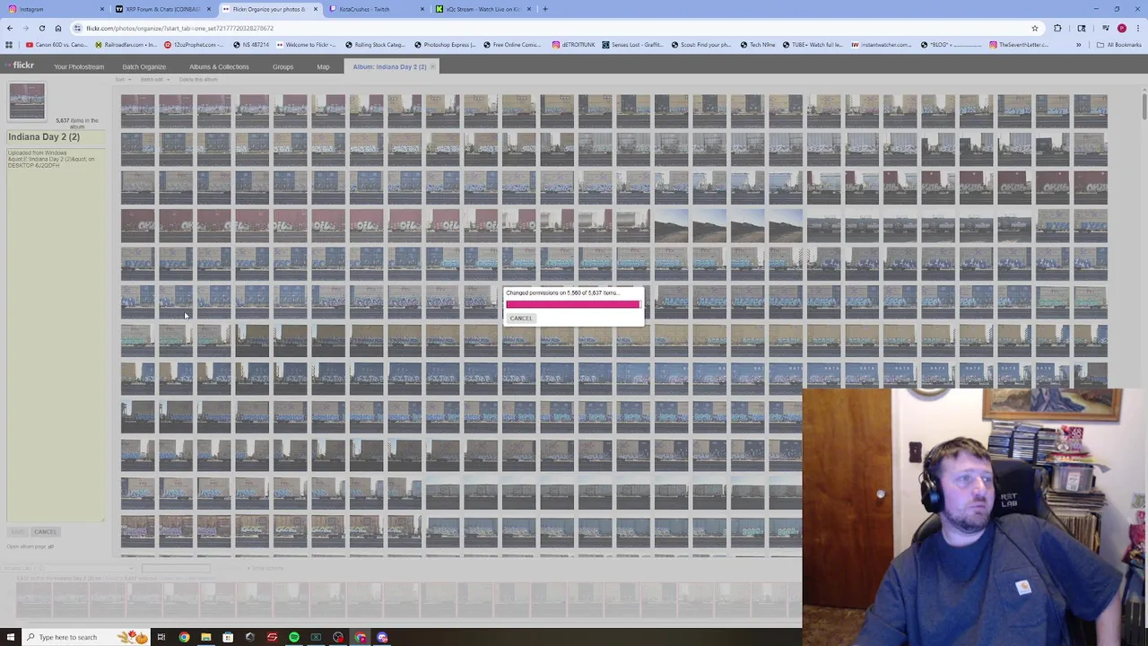Viewport: 1148px width, 646px height.
Task: Open Google Chrome from taskbar
Action: (184, 637)
